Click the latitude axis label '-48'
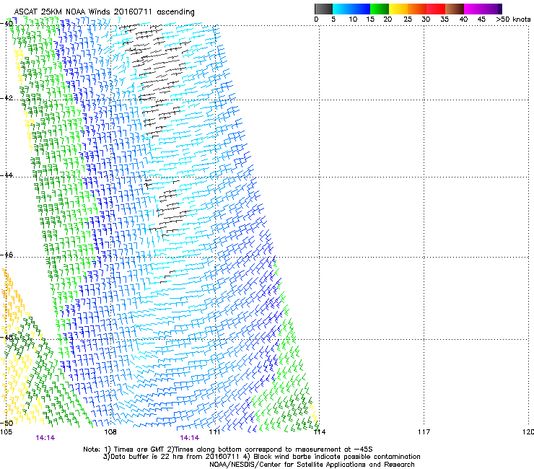534x469 pixels. (6, 337)
